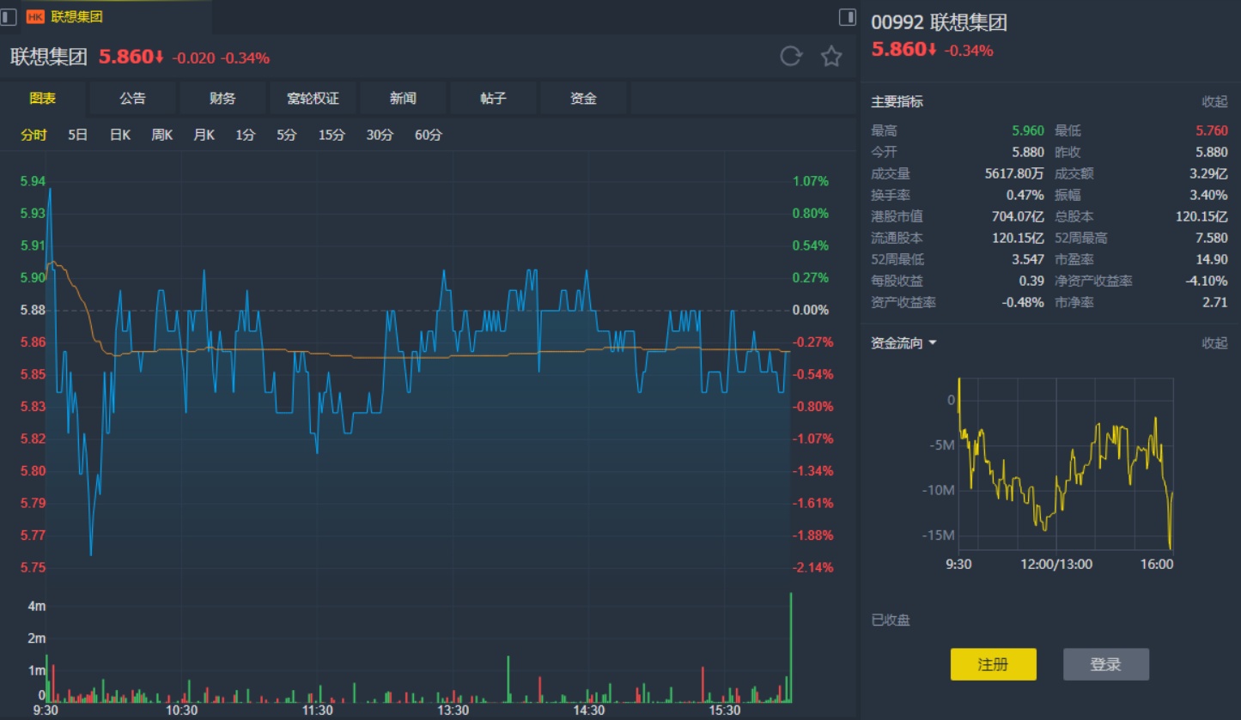Click the 净资产收益率 value -4.10%

point(1207,281)
